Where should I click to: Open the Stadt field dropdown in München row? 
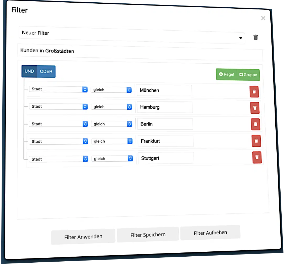coord(58,89)
